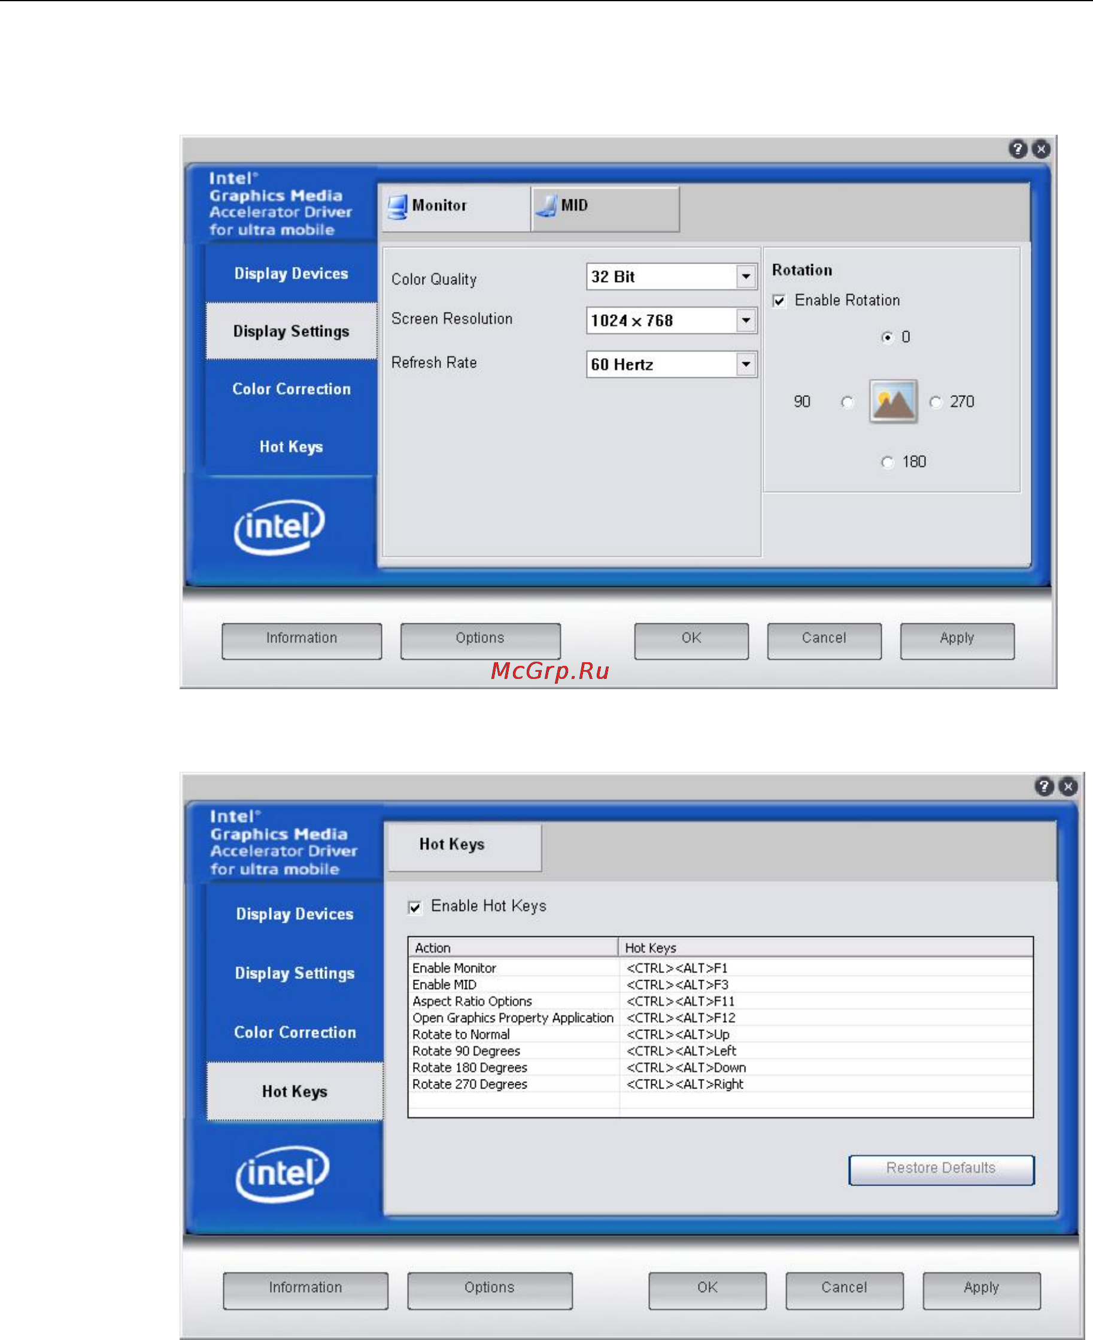Open the Screen Resolution 1024 x 768 dropdown

pos(671,320)
